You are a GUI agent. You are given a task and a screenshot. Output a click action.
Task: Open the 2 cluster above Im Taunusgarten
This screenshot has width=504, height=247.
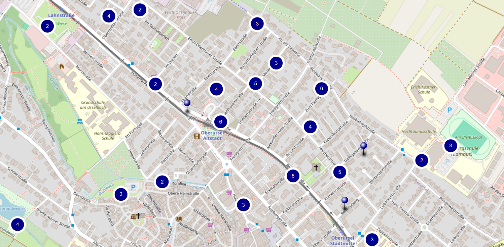140,10
